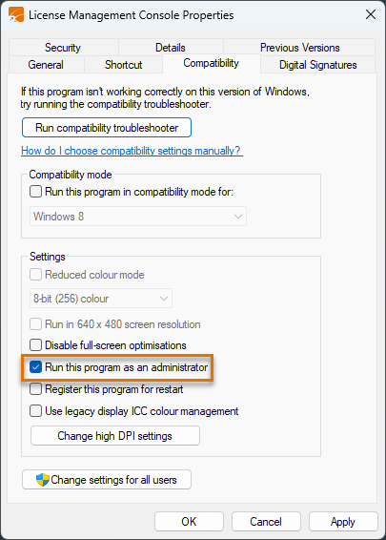Open the Windows 8 compatibility dropdown

[138, 217]
